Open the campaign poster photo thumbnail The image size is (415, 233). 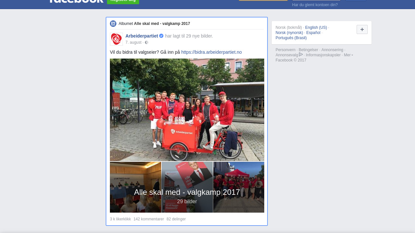[x=187, y=187]
